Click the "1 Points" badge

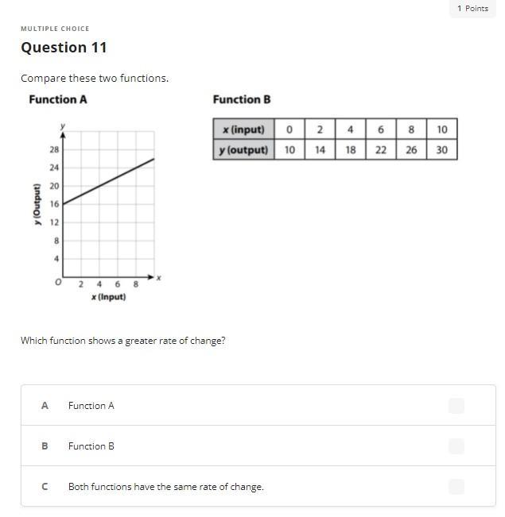[472, 9]
